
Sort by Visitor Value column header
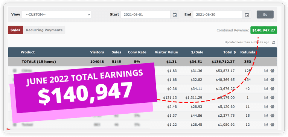(x=166, y=52)
